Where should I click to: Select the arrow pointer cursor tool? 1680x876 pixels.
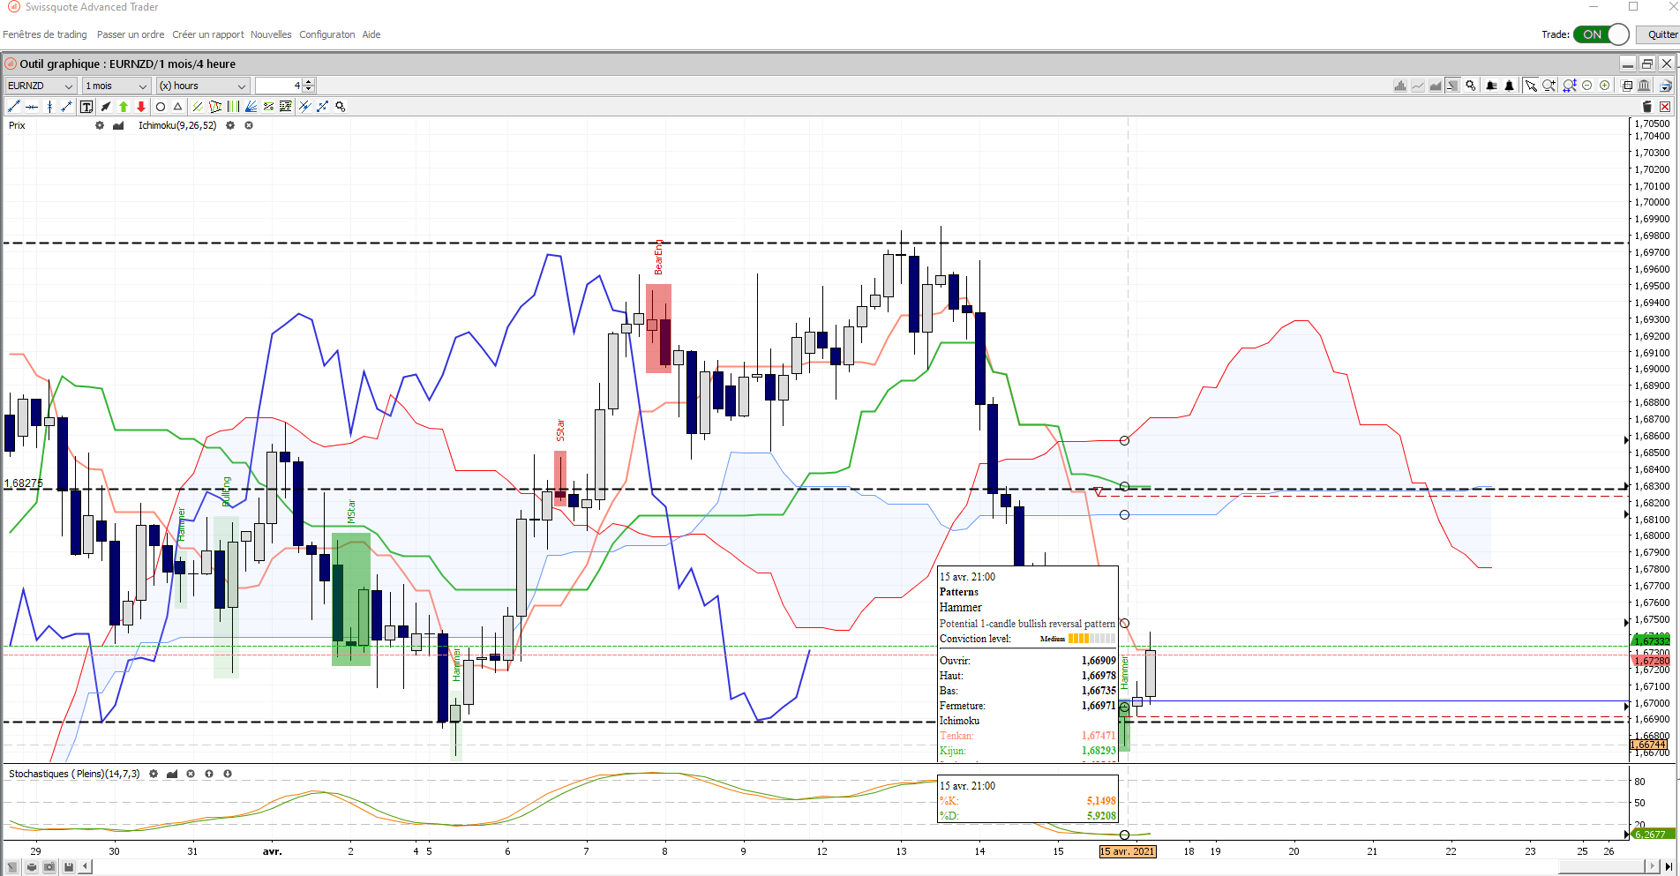tap(1531, 86)
